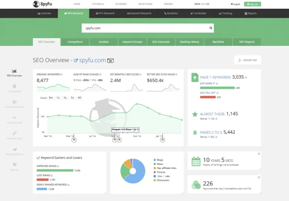Click the Est Monthly SEO Clicks info icon
This screenshot has height=201, width=289.
[x=141, y=74]
